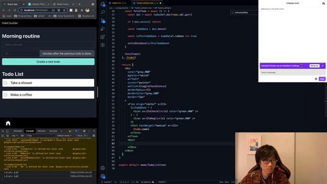Viewport: 327px width, 184px height.
Task: Open DevTools more options kebab menu
Action: click(89, 131)
